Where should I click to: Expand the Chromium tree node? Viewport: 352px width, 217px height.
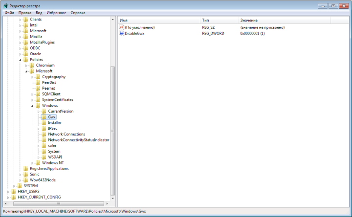pos(26,66)
